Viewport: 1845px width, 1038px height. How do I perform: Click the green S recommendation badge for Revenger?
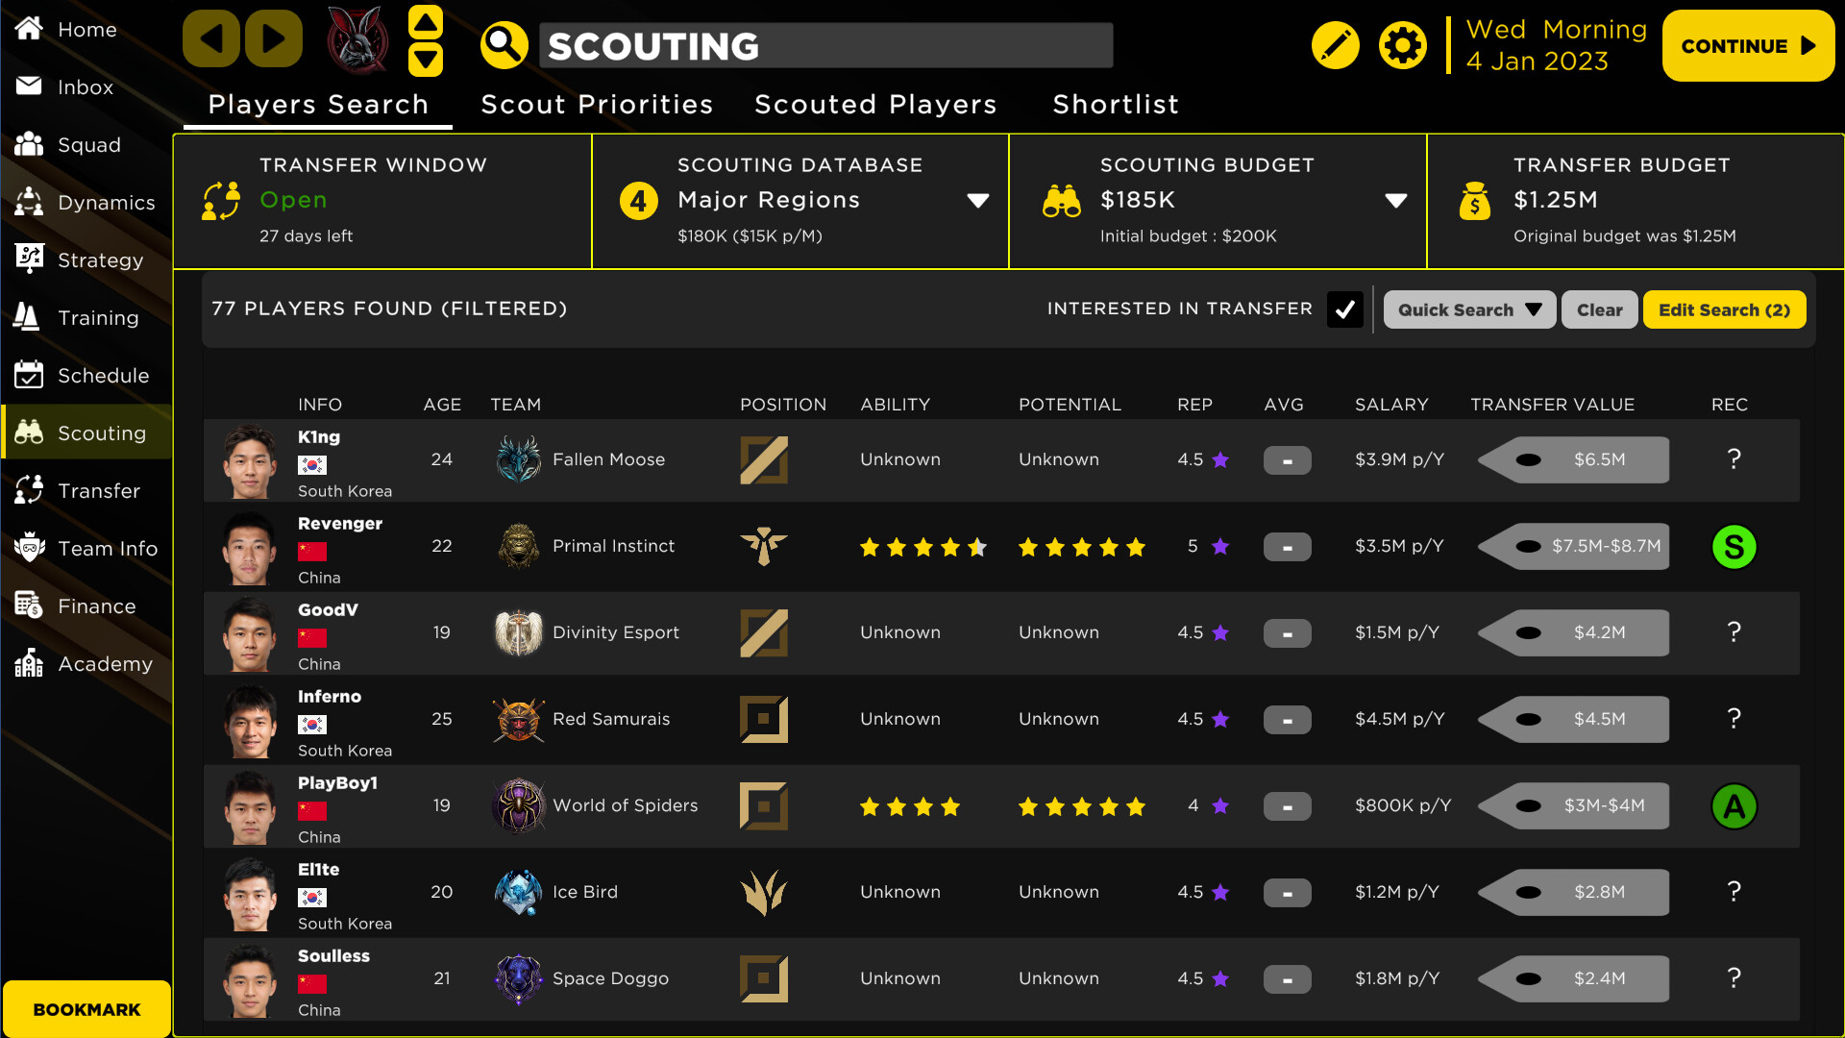click(1734, 547)
